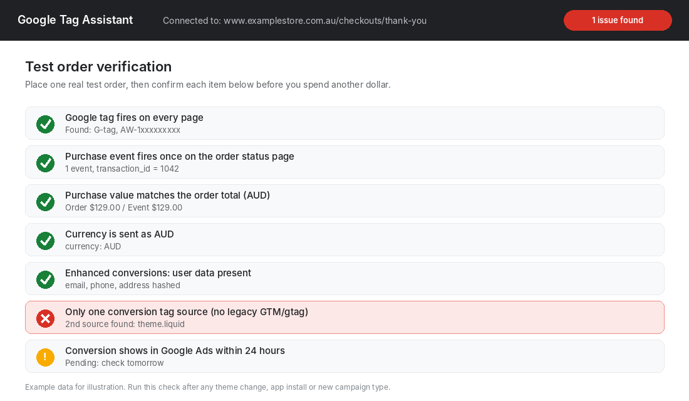Click the connected URL www.examplestore.com.au/checkouts/thank-you

pos(325,21)
